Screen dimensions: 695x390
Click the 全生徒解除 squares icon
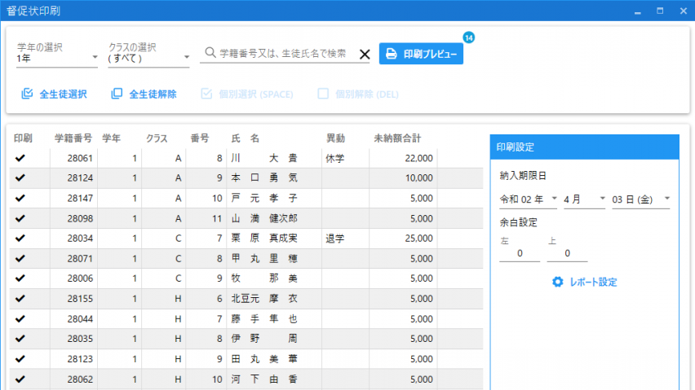pos(117,94)
